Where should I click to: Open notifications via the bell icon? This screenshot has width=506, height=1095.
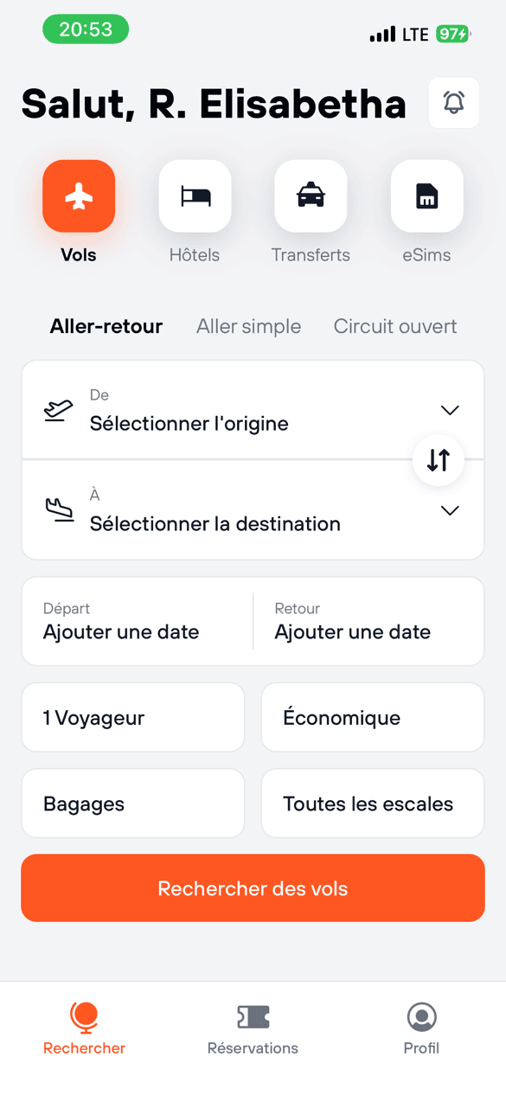click(453, 102)
